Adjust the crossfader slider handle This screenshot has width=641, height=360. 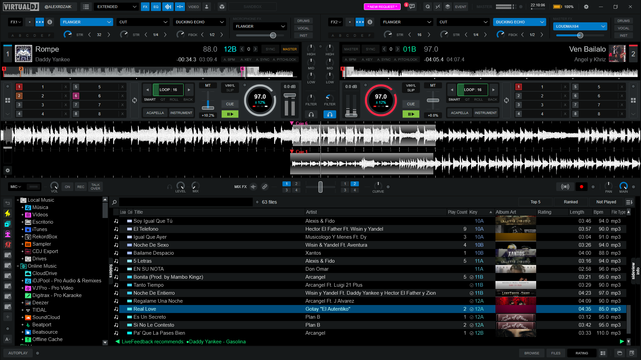(320, 187)
